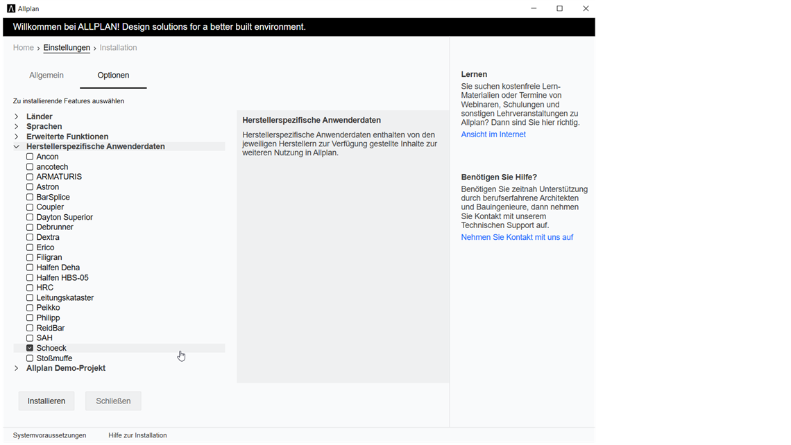
Task: Select the Leitungskataster checkbox
Action: pyautogui.click(x=30, y=298)
